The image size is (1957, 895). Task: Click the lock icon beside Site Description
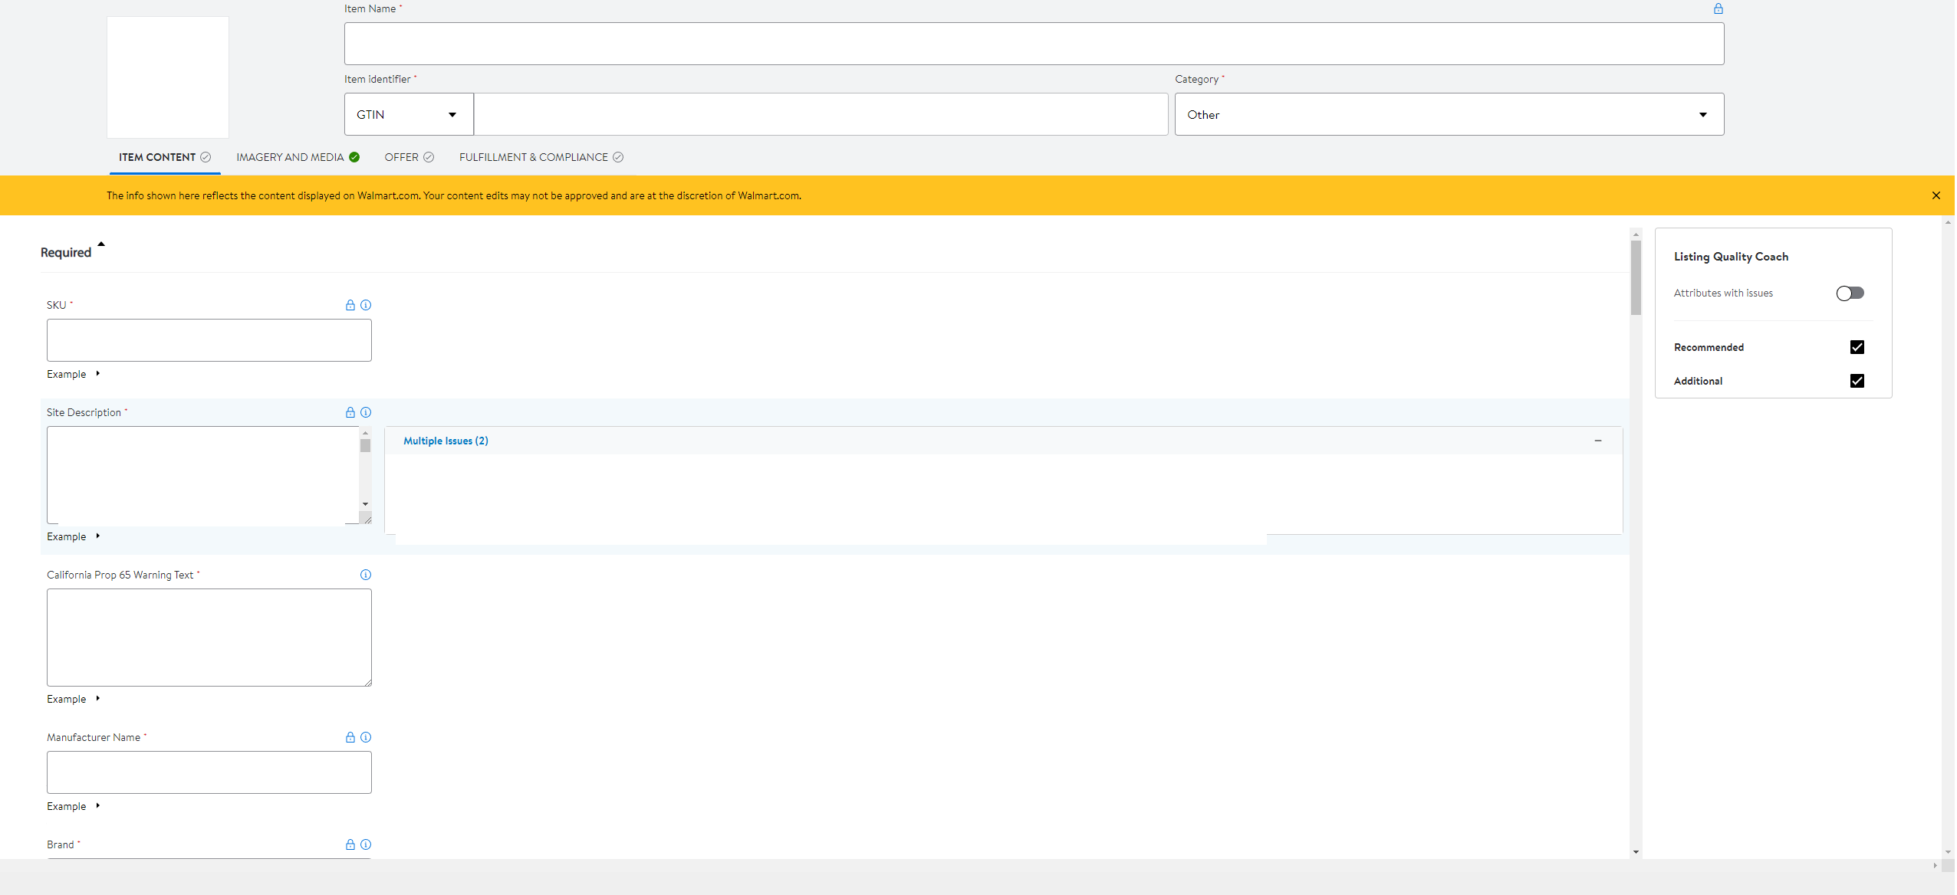pos(350,412)
